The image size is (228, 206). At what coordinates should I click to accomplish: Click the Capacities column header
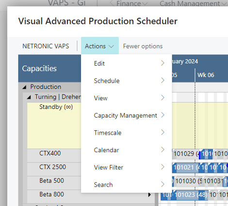click(49, 69)
